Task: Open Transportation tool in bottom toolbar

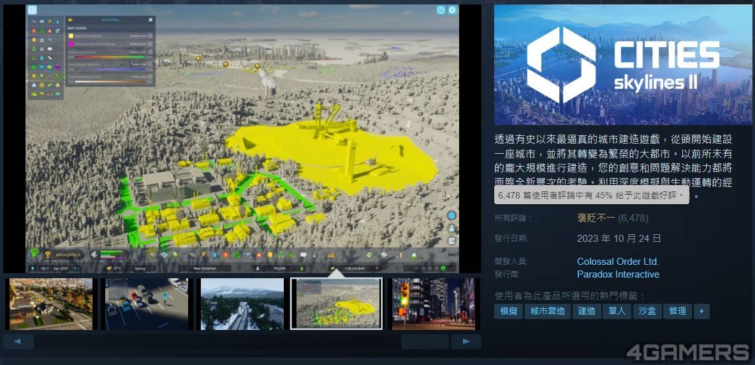Action: click(x=281, y=255)
